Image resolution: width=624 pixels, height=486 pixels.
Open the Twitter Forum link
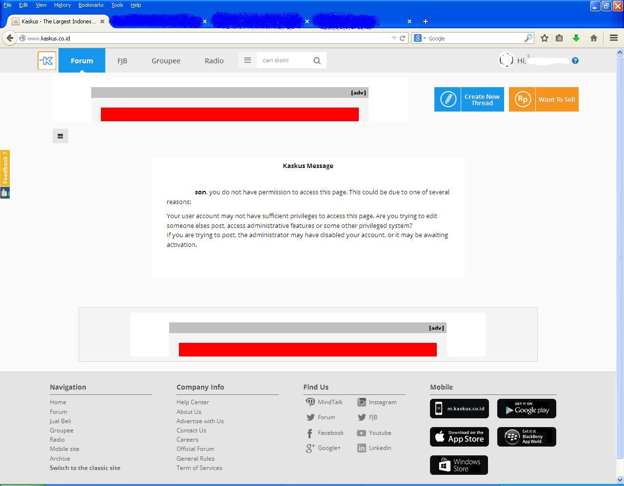(321, 417)
